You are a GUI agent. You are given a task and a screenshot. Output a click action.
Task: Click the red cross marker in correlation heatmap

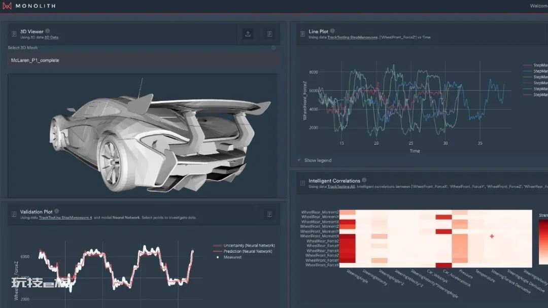coord(492,236)
